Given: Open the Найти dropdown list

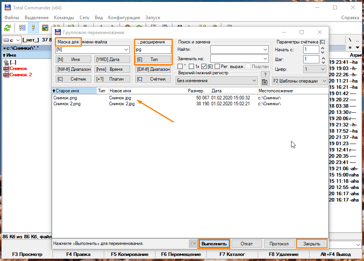Looking at the screenshot, I should tap(265, 49).
